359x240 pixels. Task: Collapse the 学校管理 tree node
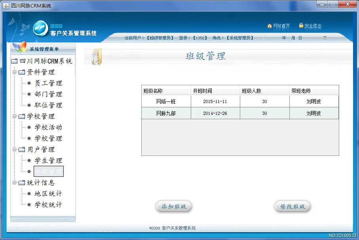click(x=15, y=116)
